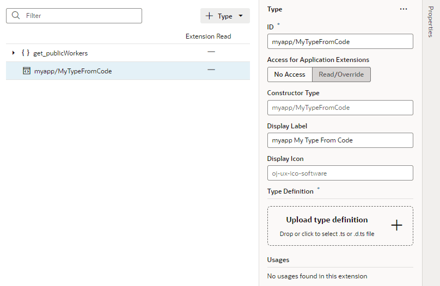The image size is (440, 286).
Task: Click the Extension Read dash for myapp/MyTypeFromCode
Action: point(211,70)
